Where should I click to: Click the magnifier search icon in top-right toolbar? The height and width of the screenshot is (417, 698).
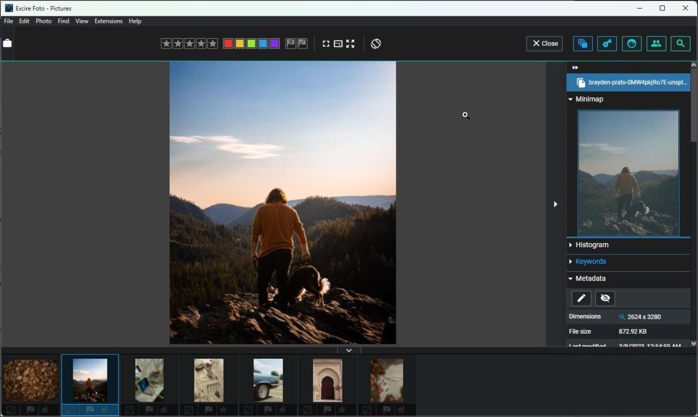pyautogui.click(x=681, y=44)
